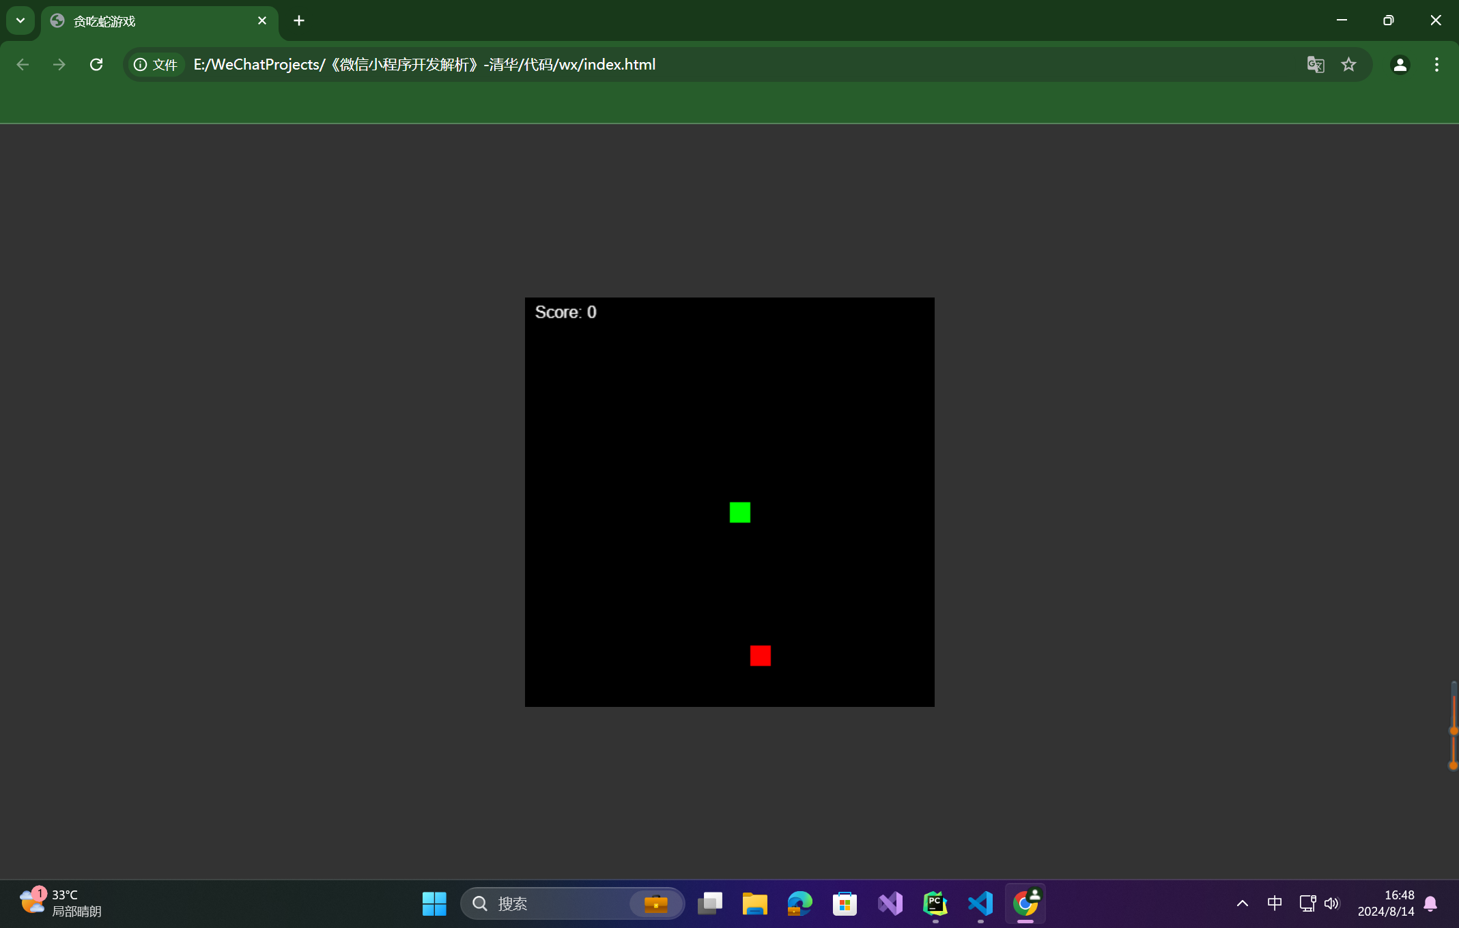The image size is (1459, 928).
Task: Open File Explorer in taskbar
Action: point(754,903)
